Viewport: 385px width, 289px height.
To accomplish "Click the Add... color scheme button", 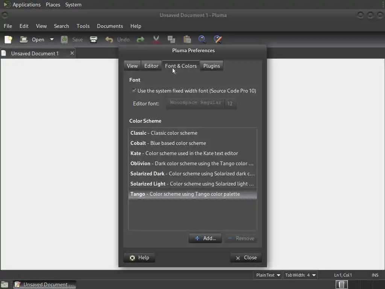I will tap(205, 238).
